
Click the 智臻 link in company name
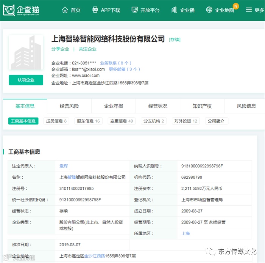72,177
